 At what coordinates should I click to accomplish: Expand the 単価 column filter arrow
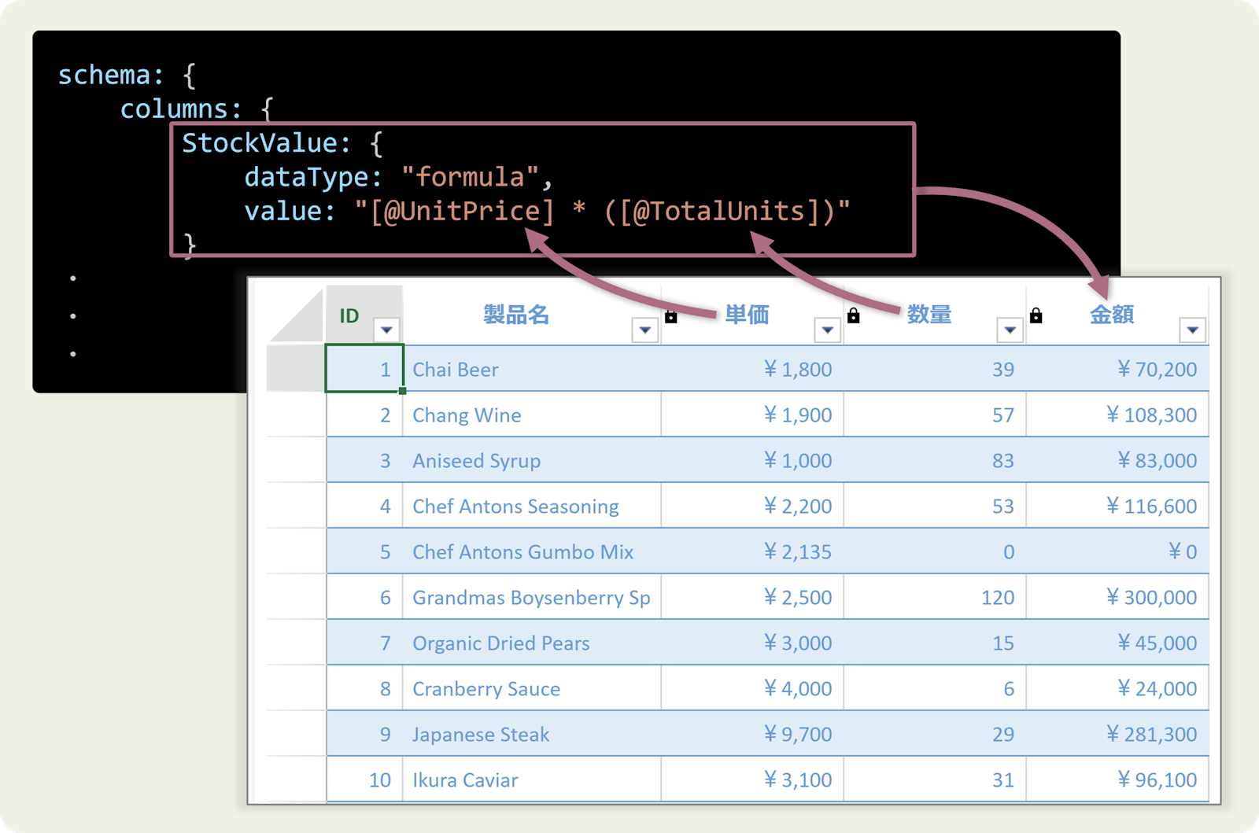(x=827, y=330)
